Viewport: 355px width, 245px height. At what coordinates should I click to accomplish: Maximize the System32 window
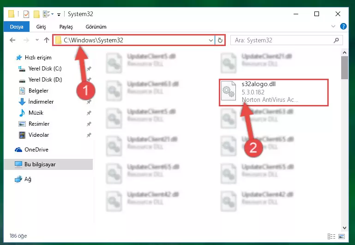(317, 14)
